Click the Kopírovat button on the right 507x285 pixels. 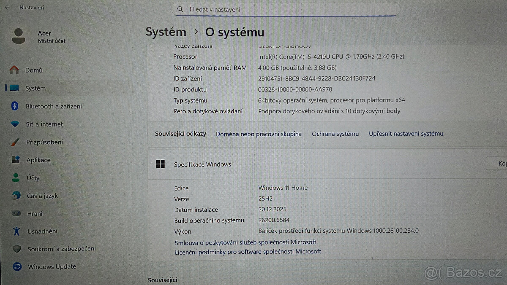502,163
